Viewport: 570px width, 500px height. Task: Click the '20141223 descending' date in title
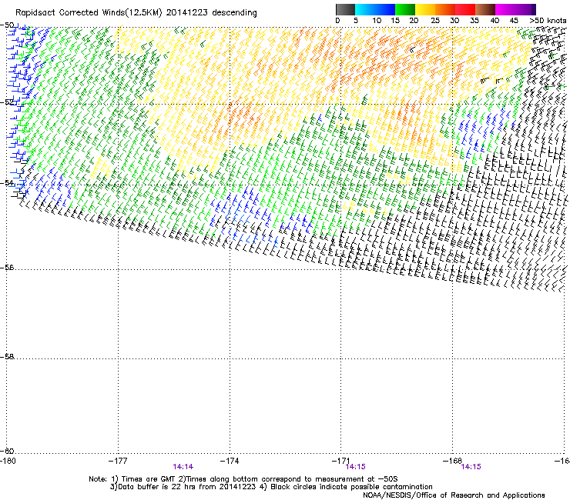pyautogui.click(x=212, y=13)
